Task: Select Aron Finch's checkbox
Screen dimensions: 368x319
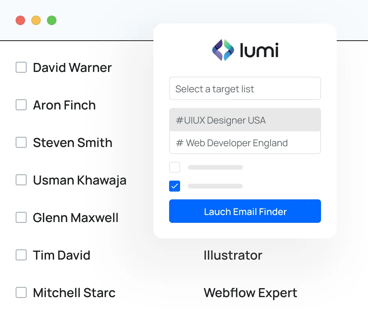Action: [x=21, y=105]
